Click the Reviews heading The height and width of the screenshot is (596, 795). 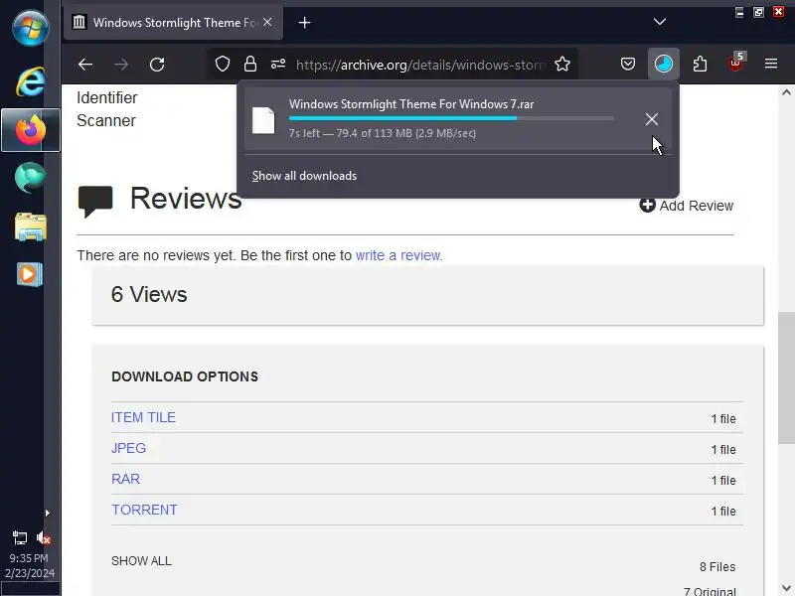(x=186, y=198)
